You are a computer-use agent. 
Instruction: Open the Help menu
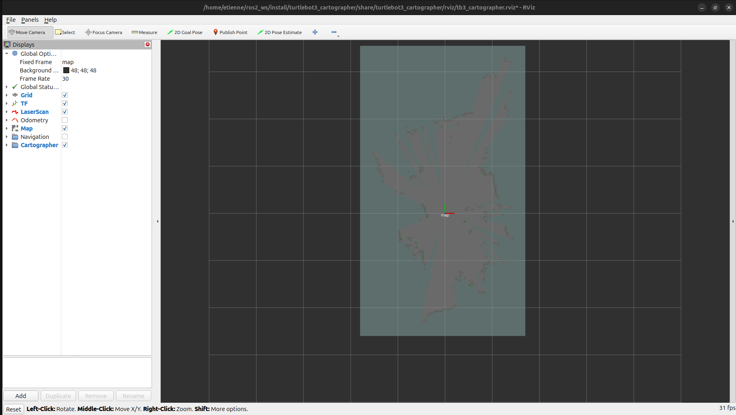51,20
